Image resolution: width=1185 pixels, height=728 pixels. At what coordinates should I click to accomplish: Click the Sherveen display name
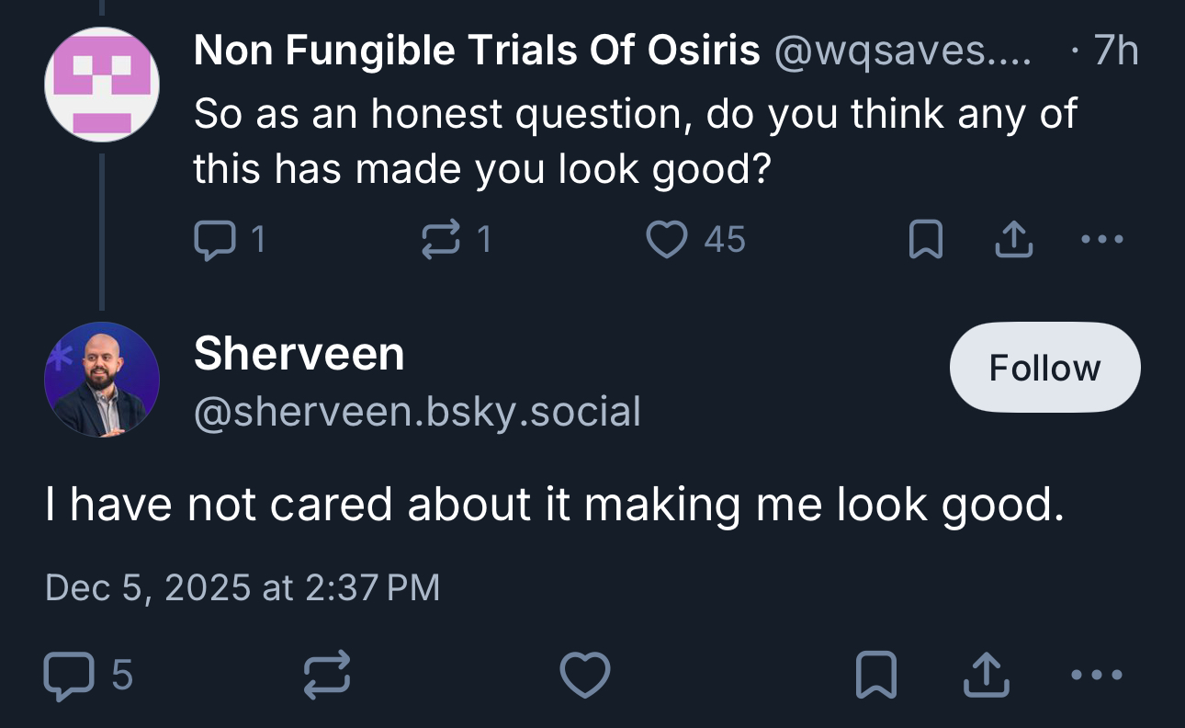[299, 354]
